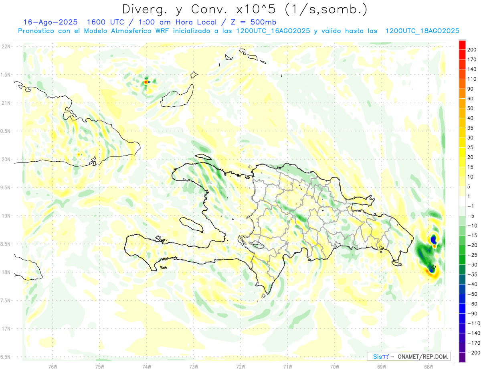Click the color bar value -60

tap(473, 304)
